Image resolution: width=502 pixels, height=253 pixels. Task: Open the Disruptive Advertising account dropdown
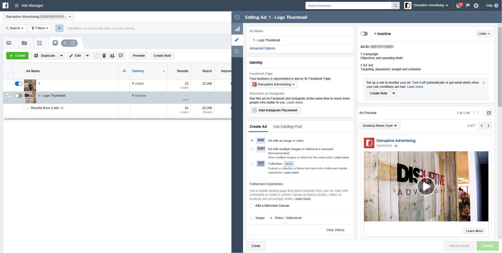[x=38, y=17]
